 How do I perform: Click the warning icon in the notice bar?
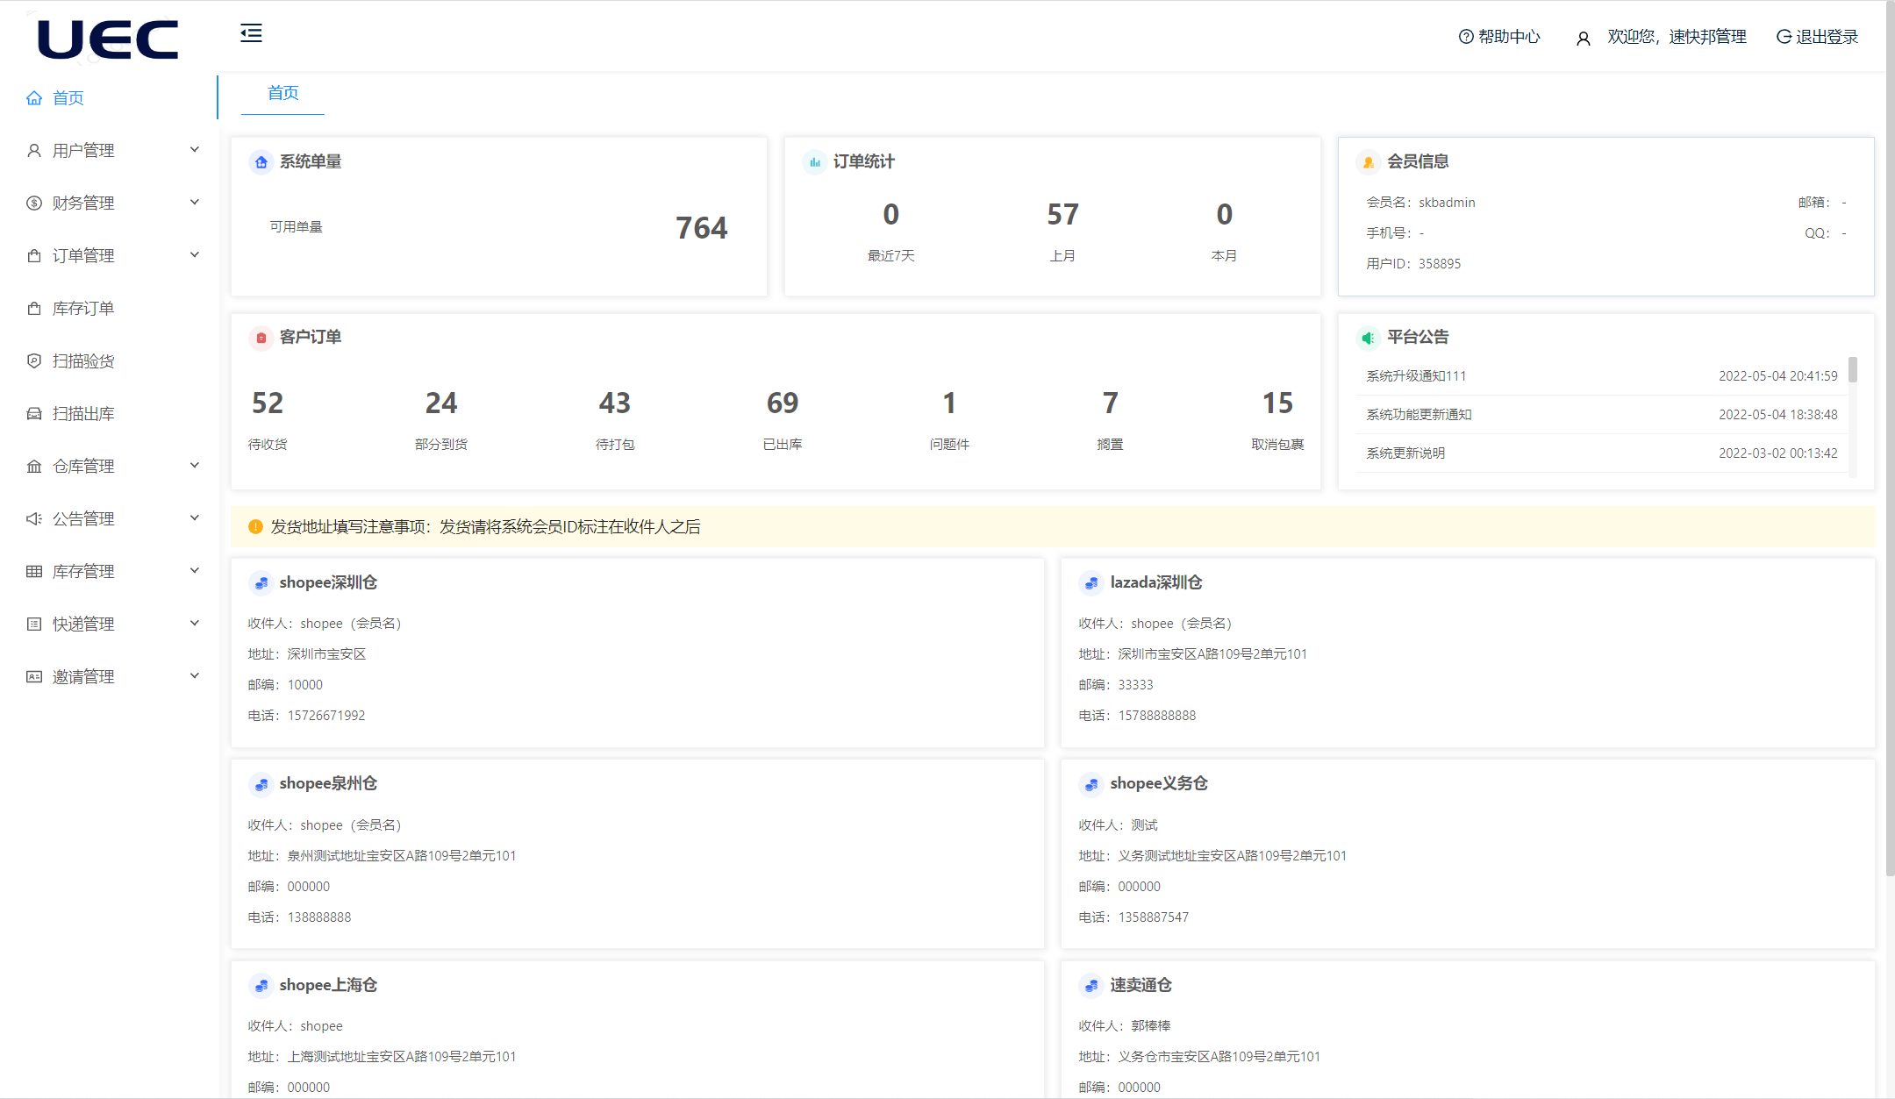click(x=255, y=527)
